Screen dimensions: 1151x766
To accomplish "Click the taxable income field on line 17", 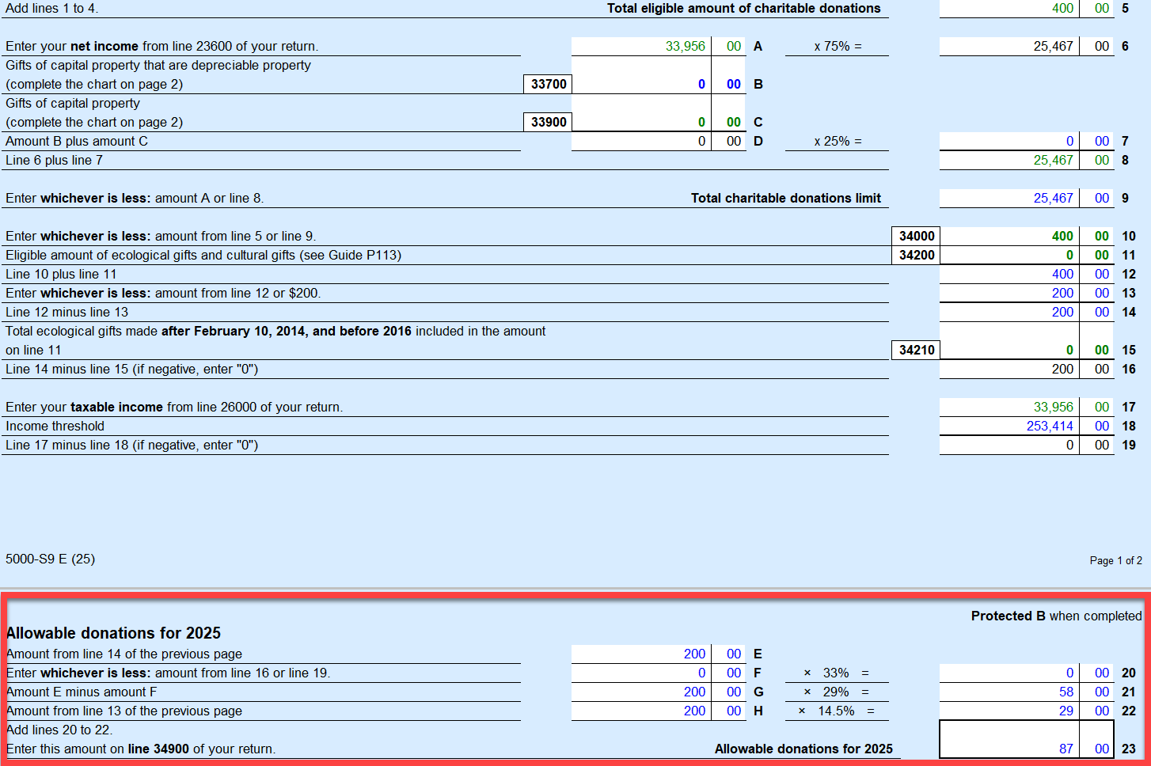I will tap(1009, 407).
